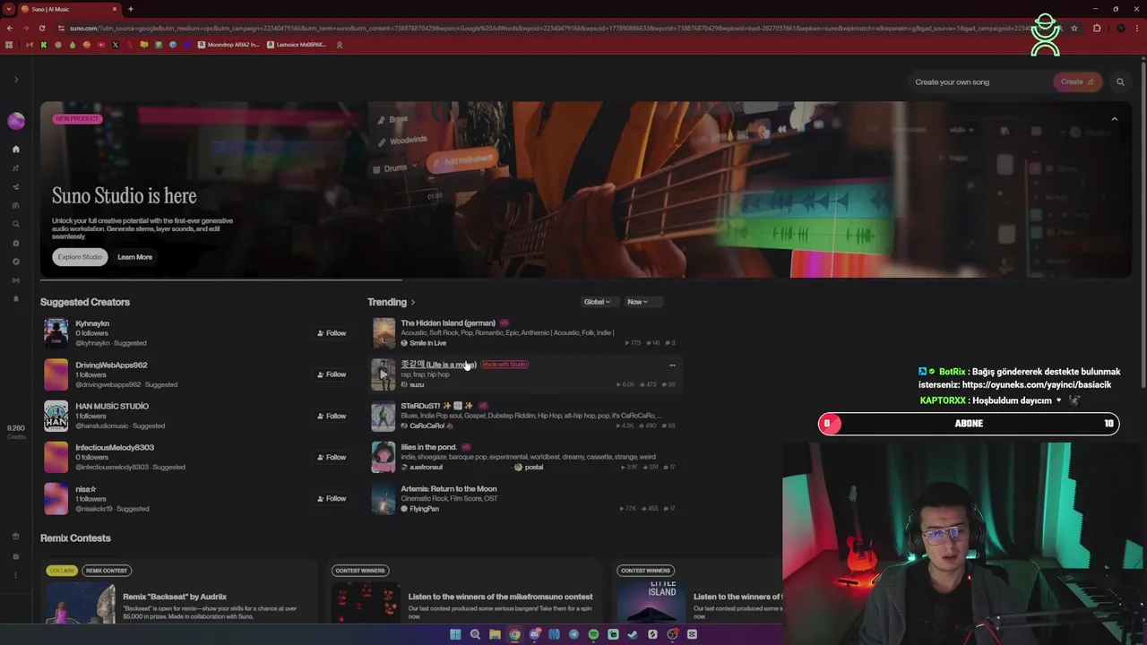Open the YouTube bookmark icon
The height and width of the screenshot is (645, 1147).
coord(101,45)
